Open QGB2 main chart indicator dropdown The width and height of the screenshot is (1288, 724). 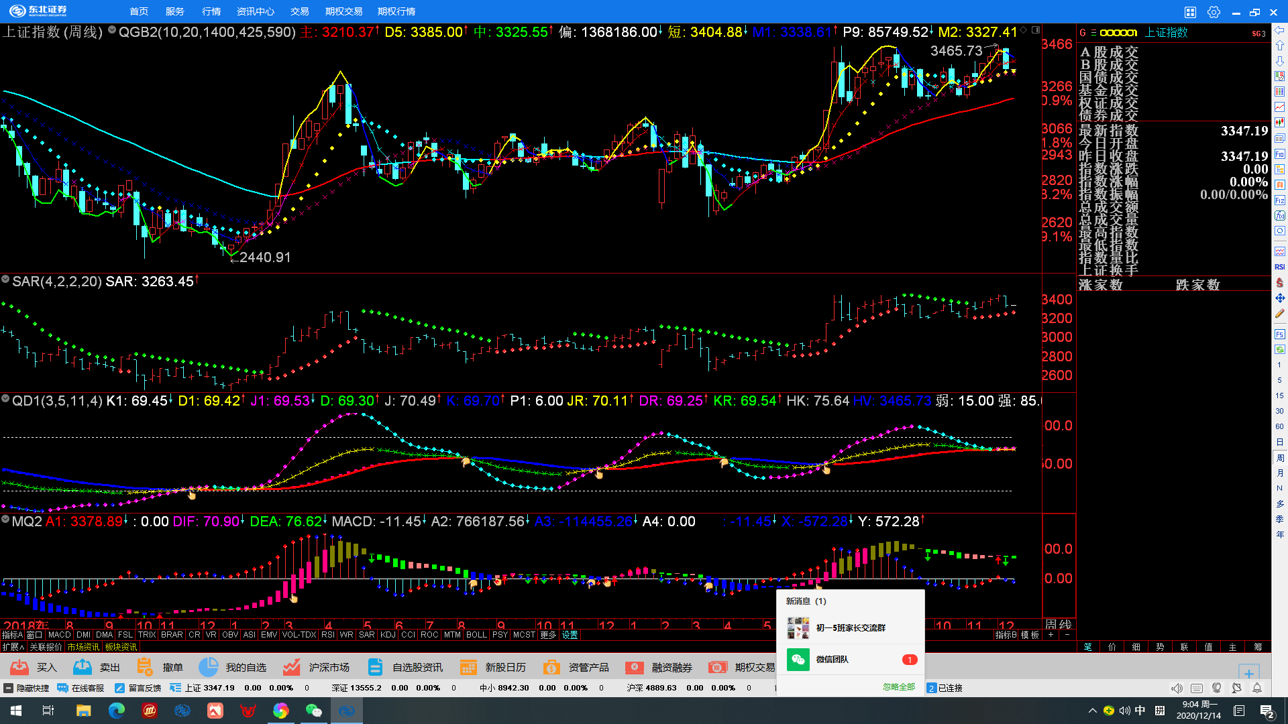[x=112, y=30]
